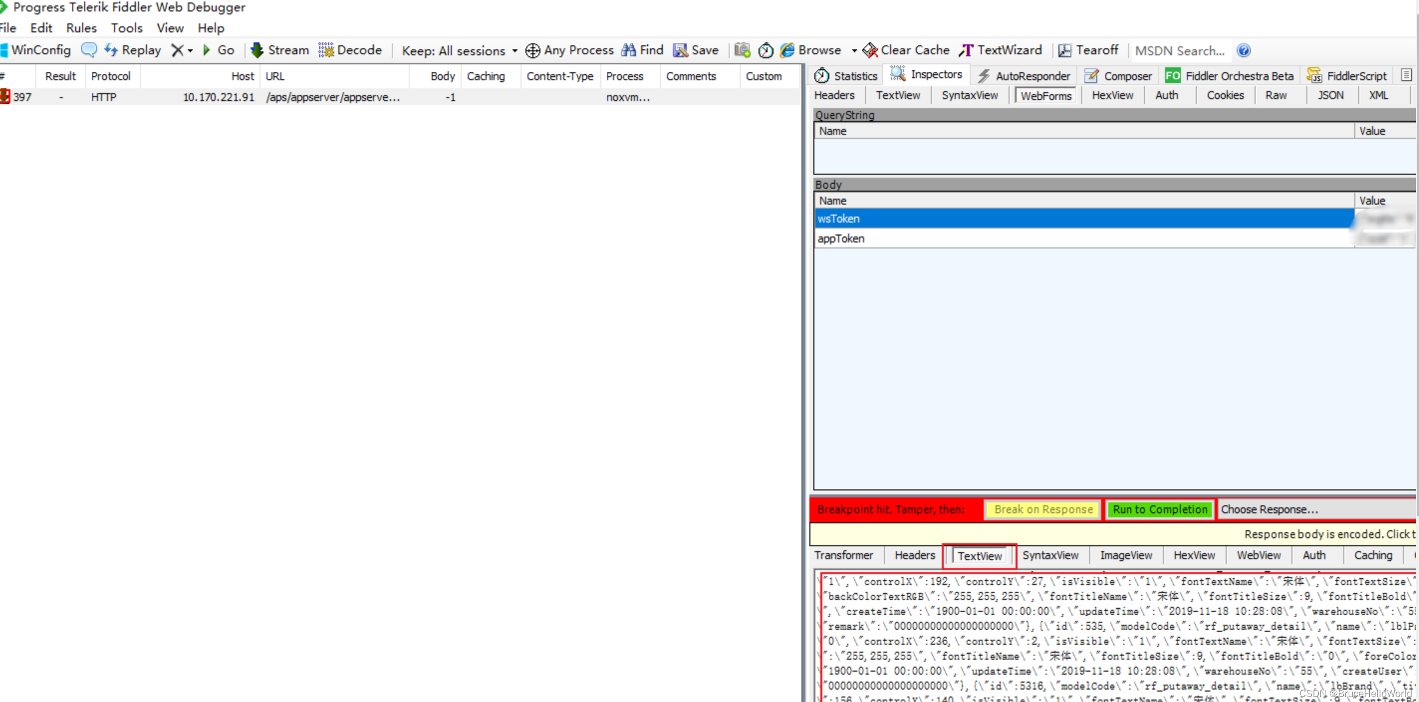Click the Replay arrows icon
This screenshot has width=1419, height=702.
[111, 50]
